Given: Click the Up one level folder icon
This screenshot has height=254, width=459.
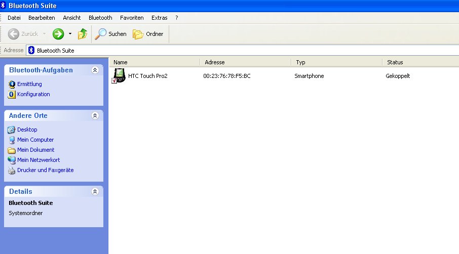Looking at the screenshot, I should coord(83,34).
